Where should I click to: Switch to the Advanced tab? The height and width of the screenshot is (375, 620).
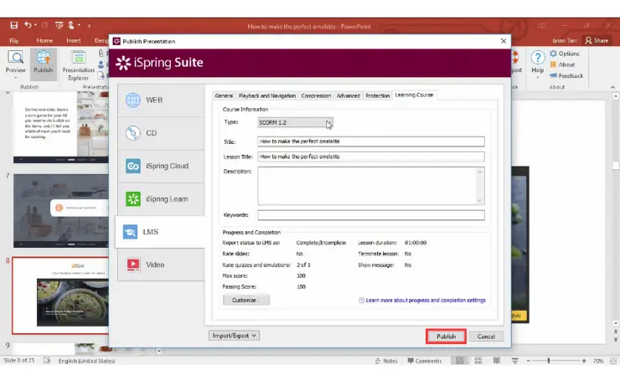point(349,95)
